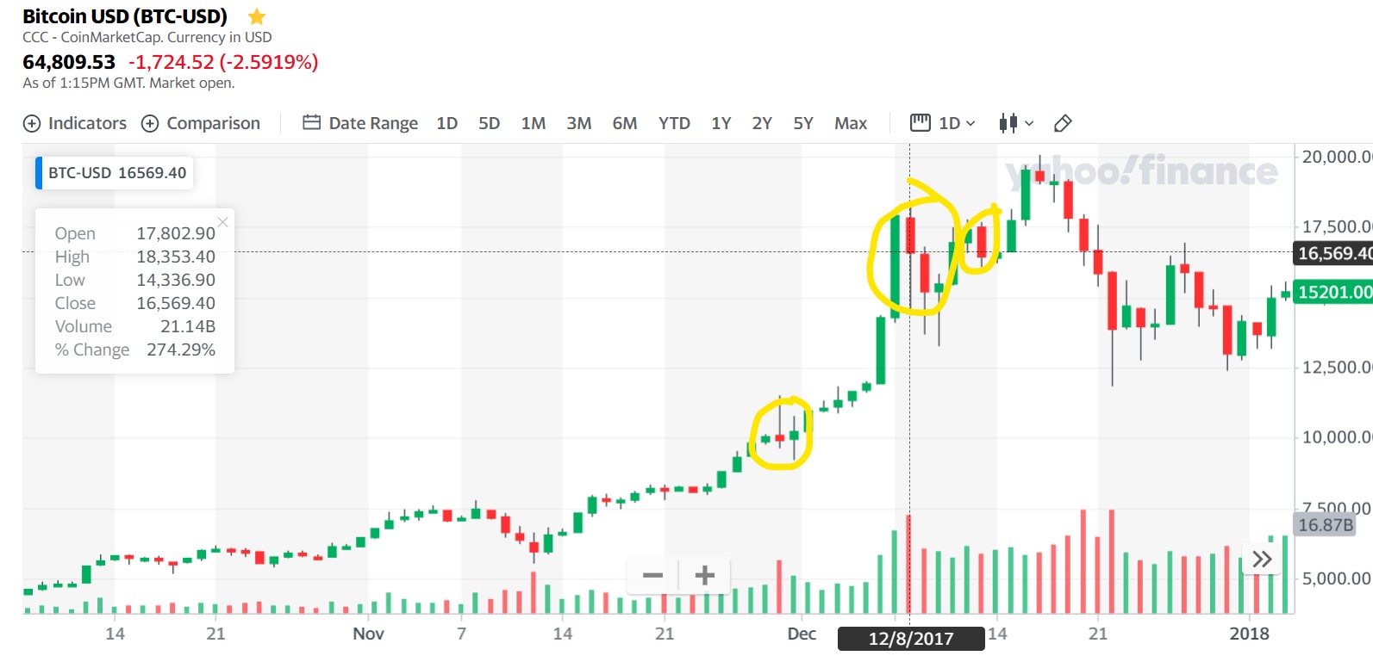This screenshot has width=1373, height=662.
Task: Click the Comparison plus icon
Action: [150, 123]
